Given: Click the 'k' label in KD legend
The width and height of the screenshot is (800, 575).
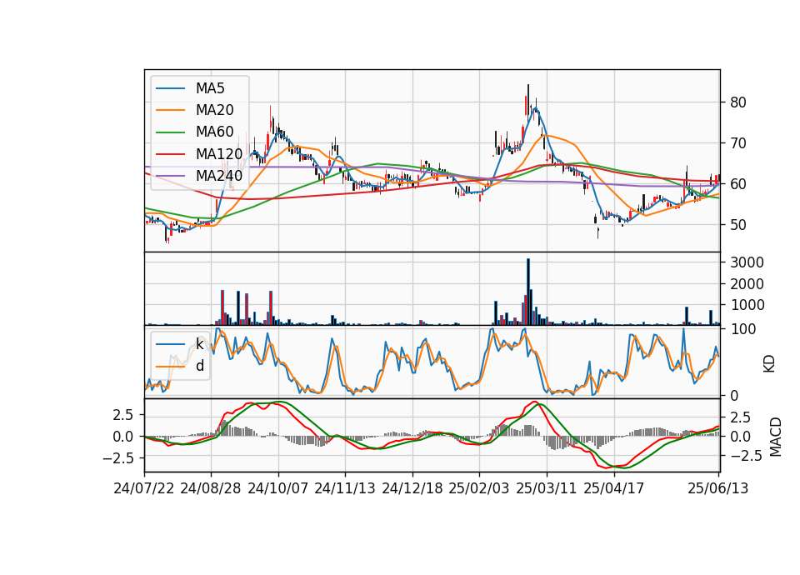Looking at the screenshot, I should (x=199, y=344).
